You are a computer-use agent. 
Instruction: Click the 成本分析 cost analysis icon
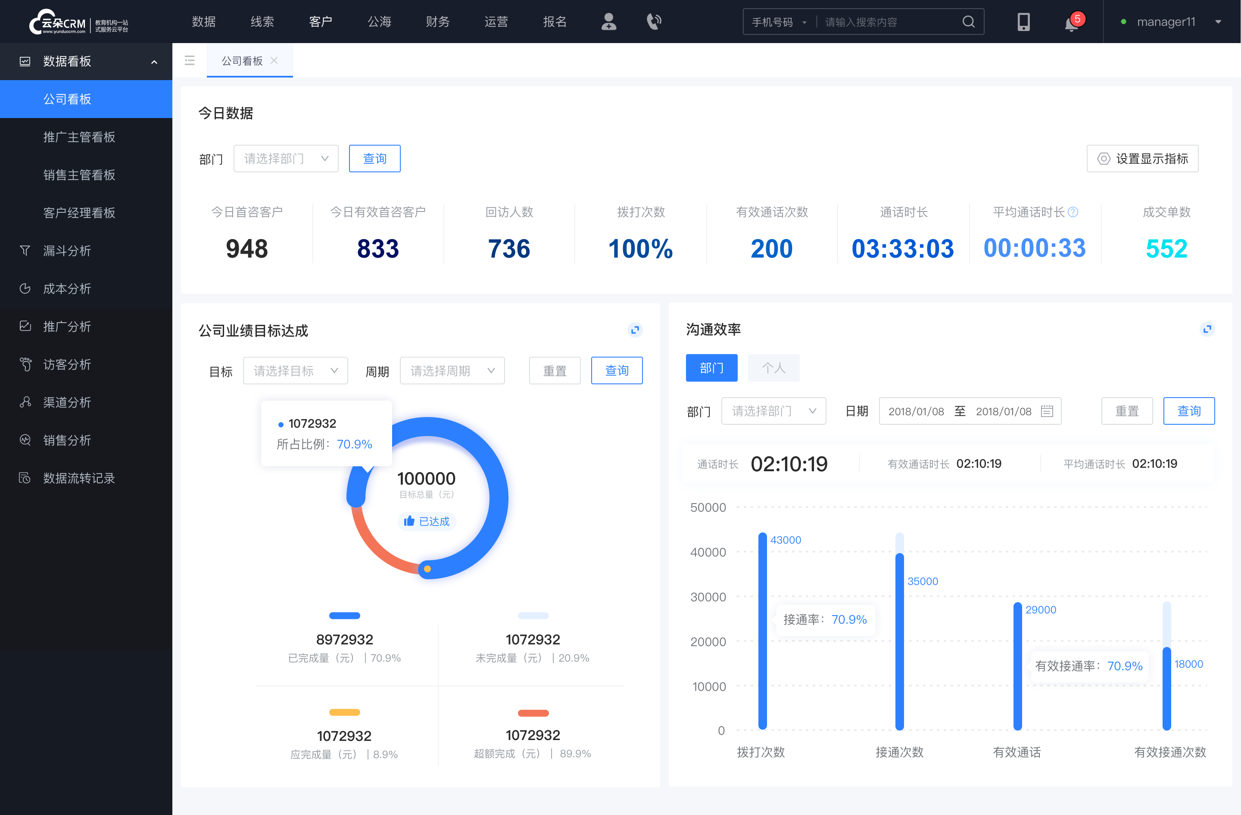[x=24, y=288]
